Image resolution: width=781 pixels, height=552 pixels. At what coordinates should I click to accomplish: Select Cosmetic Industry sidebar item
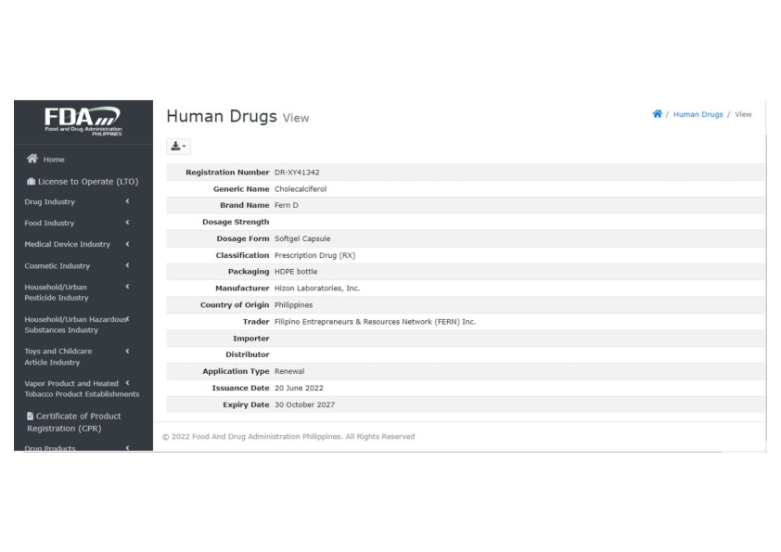pyautogui.click(x=58, y=266)
